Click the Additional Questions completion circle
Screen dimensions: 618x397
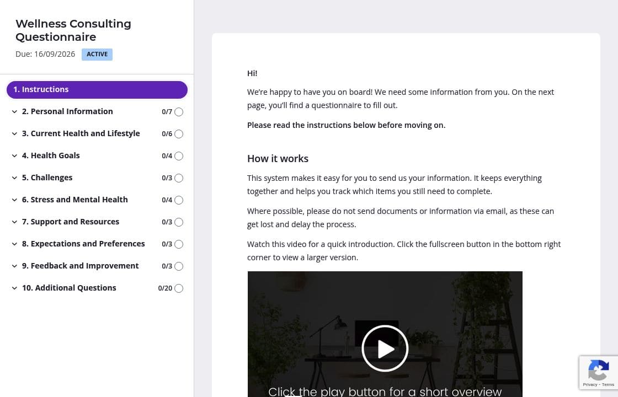[x=179, y=288]
